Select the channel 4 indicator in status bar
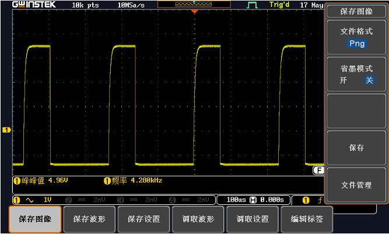389x234 pixels. [x=173, y=200]
